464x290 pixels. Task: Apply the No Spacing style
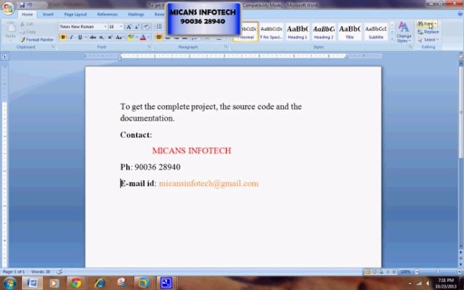271,32
